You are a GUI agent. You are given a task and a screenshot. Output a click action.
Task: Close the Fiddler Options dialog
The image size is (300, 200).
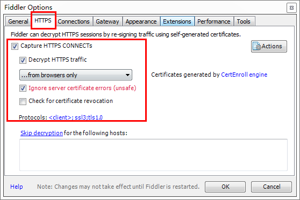click(x=291, y=8)
